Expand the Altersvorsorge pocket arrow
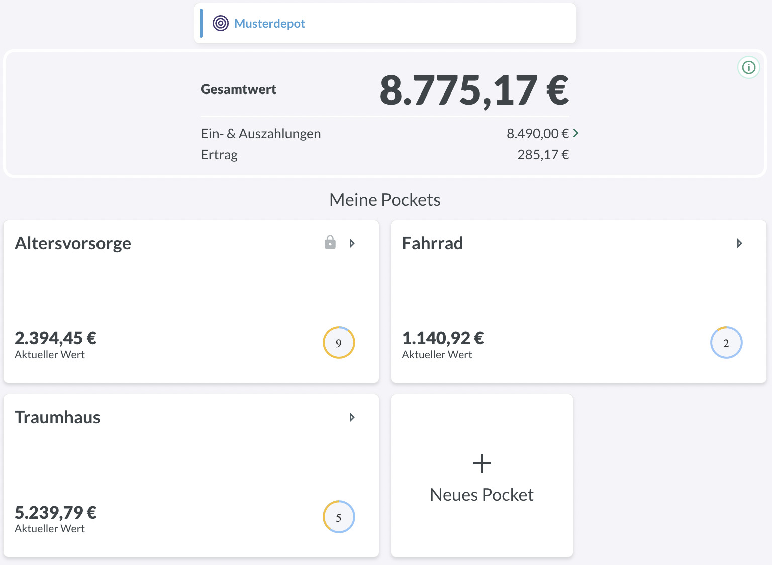The width and height of the screenshot is (772, 565). [352, 243]
